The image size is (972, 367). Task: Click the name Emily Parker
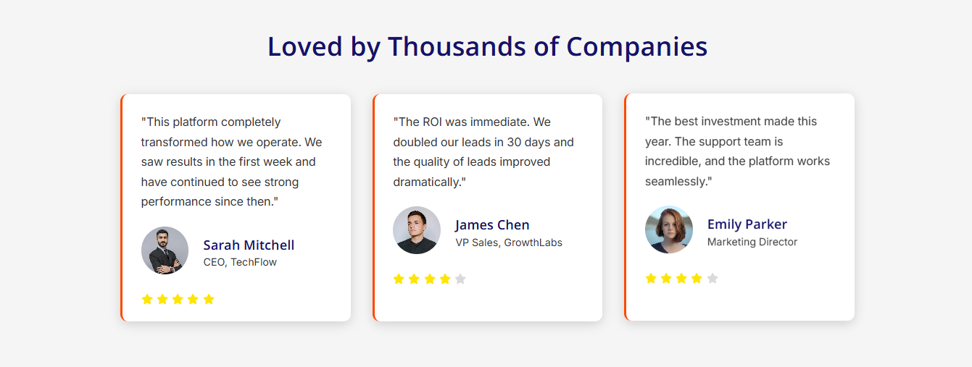[747, 224]
